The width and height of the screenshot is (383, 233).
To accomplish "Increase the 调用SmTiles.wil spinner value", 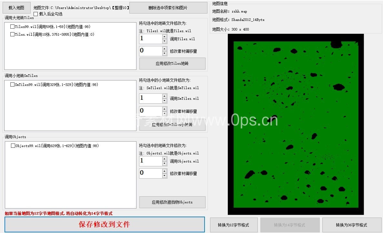I will [165, 96].
